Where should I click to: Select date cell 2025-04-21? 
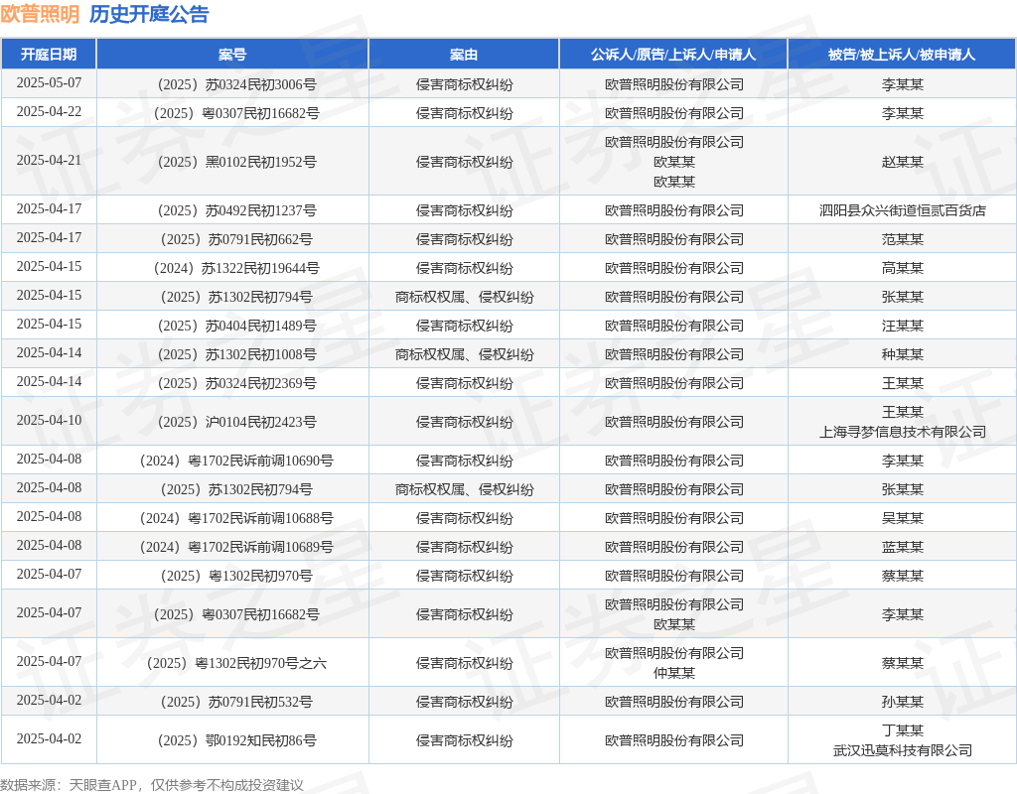(49, 160)
